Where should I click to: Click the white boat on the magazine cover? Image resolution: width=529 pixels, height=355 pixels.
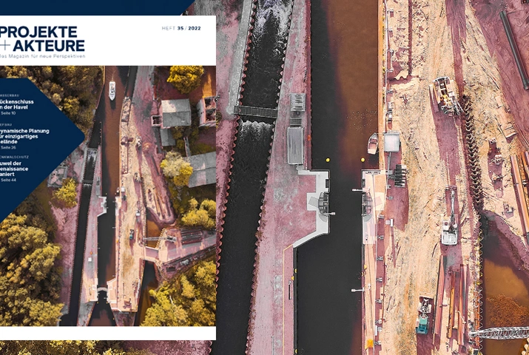(x=112, y=90)
